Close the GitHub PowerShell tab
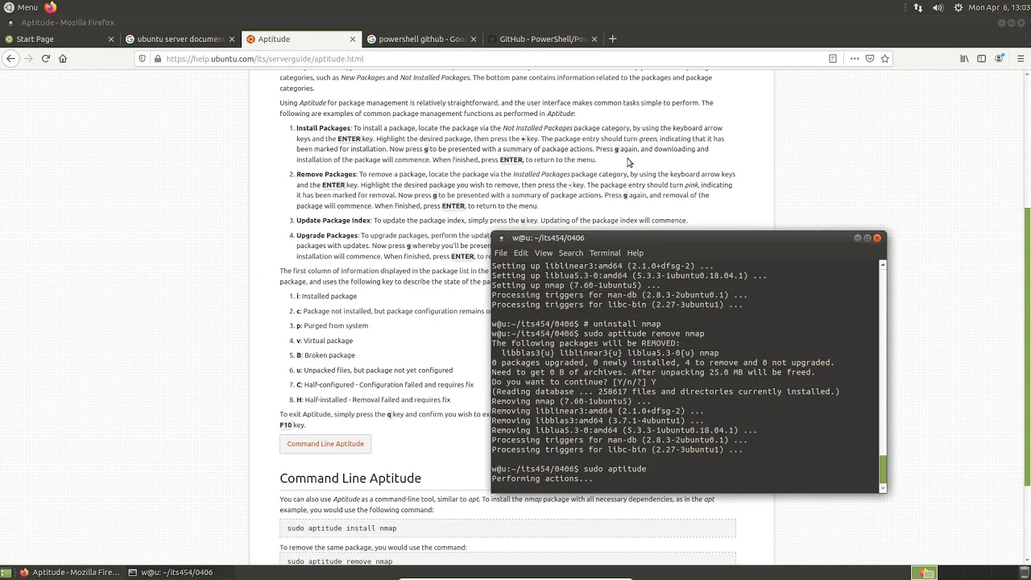This screenshot has height=580, width=1031. 594,39
